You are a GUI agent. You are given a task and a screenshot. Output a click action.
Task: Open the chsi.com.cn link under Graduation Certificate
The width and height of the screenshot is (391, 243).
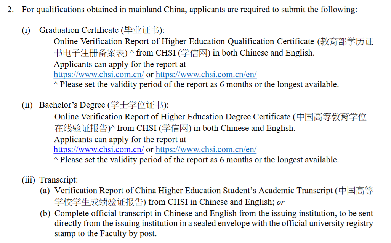pyautogui.click(x=99, y=75)
